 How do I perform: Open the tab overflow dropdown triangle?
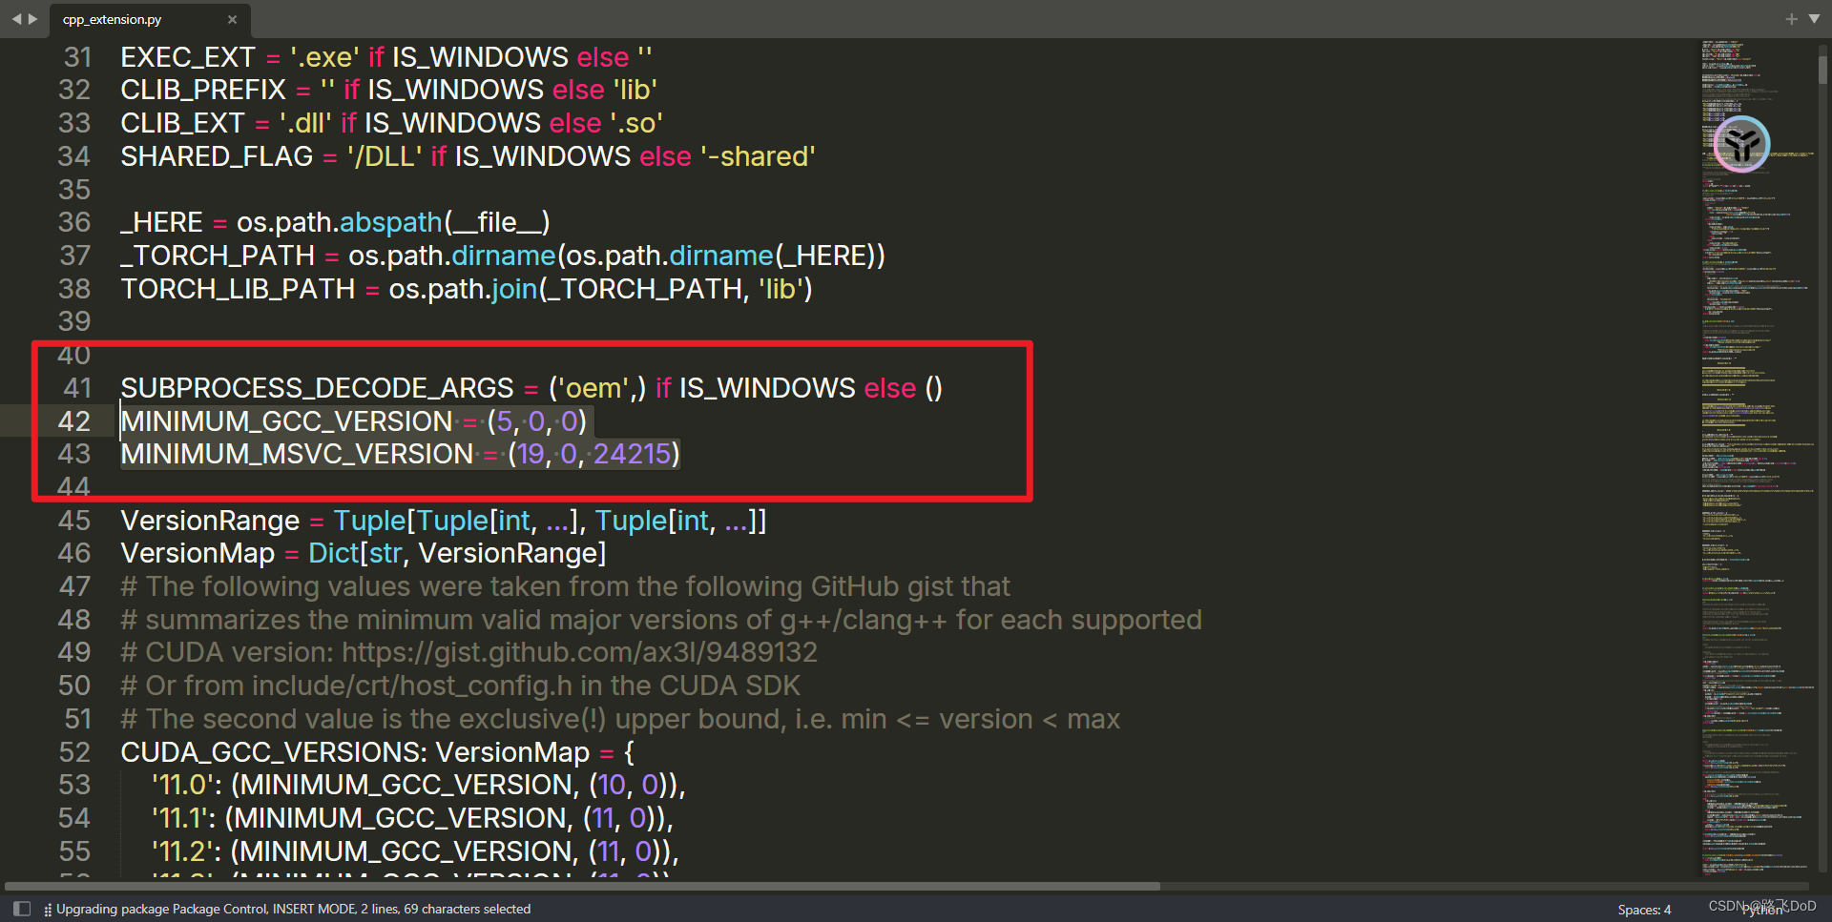click(x=1813, y=18)
